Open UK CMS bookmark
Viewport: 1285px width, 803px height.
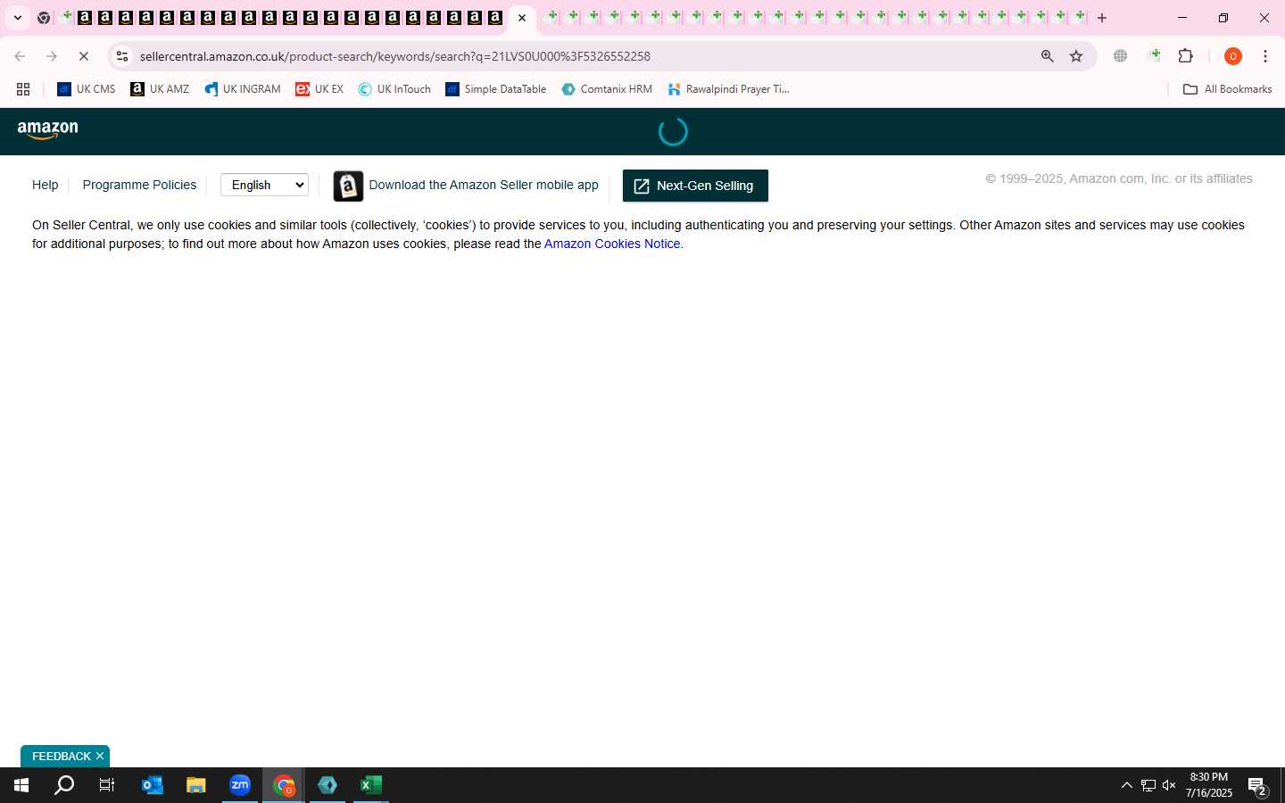[x=87, y=89]
